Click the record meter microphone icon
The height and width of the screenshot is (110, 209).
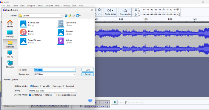pos(136,10)
